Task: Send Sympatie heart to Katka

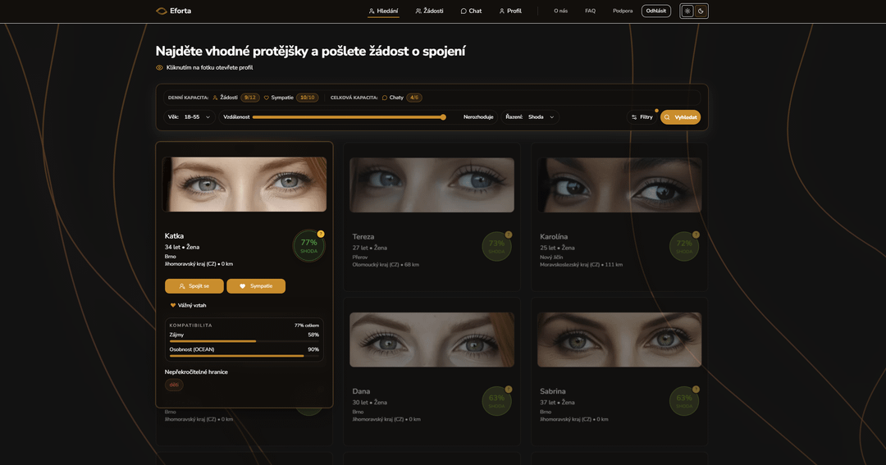Action: tap(256, 286)
